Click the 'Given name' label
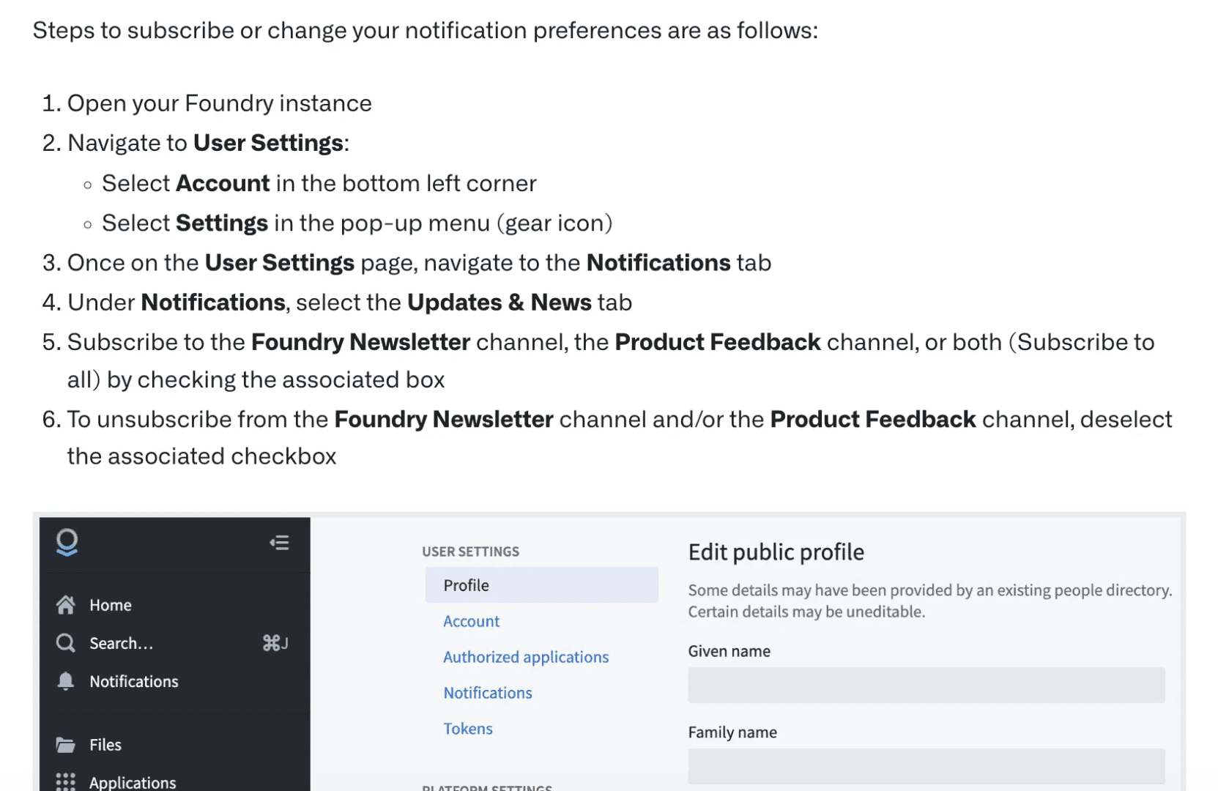Image resolution: width=1218 pixels, height=791 pixels. click(x=729, y=651)
